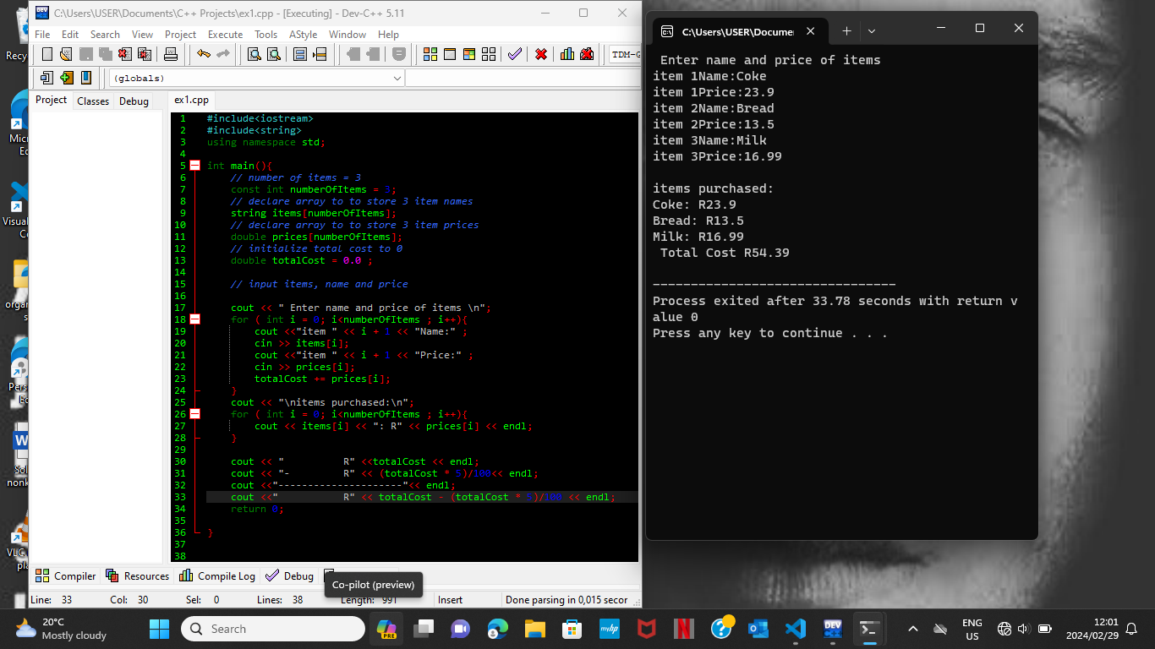Undo the last edit via toolbar arrow
Screen dimensions: 1155x649
(204, 54)
